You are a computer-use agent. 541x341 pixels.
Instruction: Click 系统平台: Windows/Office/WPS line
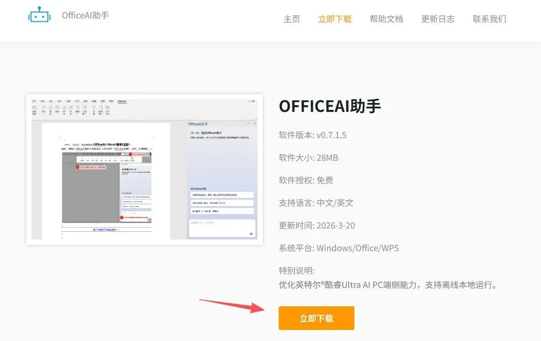point(339,248)
